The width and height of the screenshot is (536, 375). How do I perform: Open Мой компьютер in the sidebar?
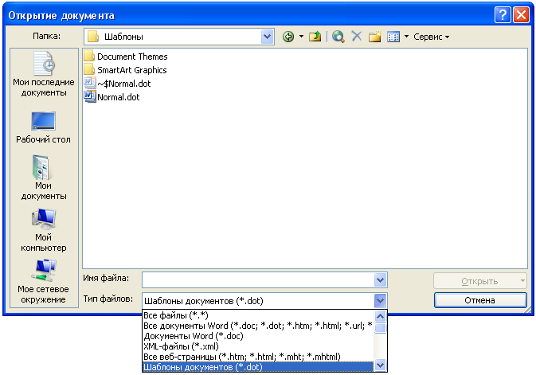click(44, 230)
